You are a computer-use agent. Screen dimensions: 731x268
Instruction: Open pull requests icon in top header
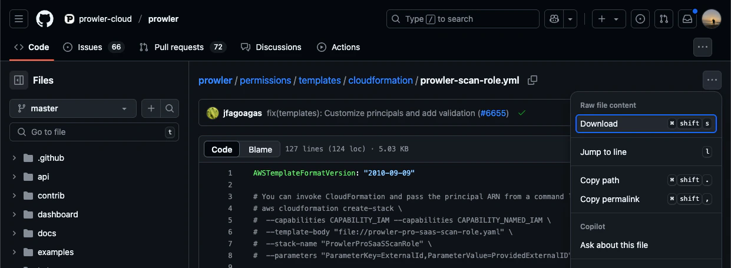(664, 19)
